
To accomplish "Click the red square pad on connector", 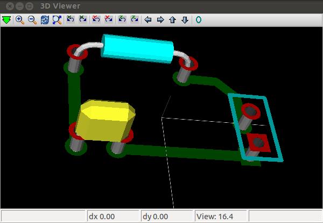I will pyautogui.click(x=258, y=143).
